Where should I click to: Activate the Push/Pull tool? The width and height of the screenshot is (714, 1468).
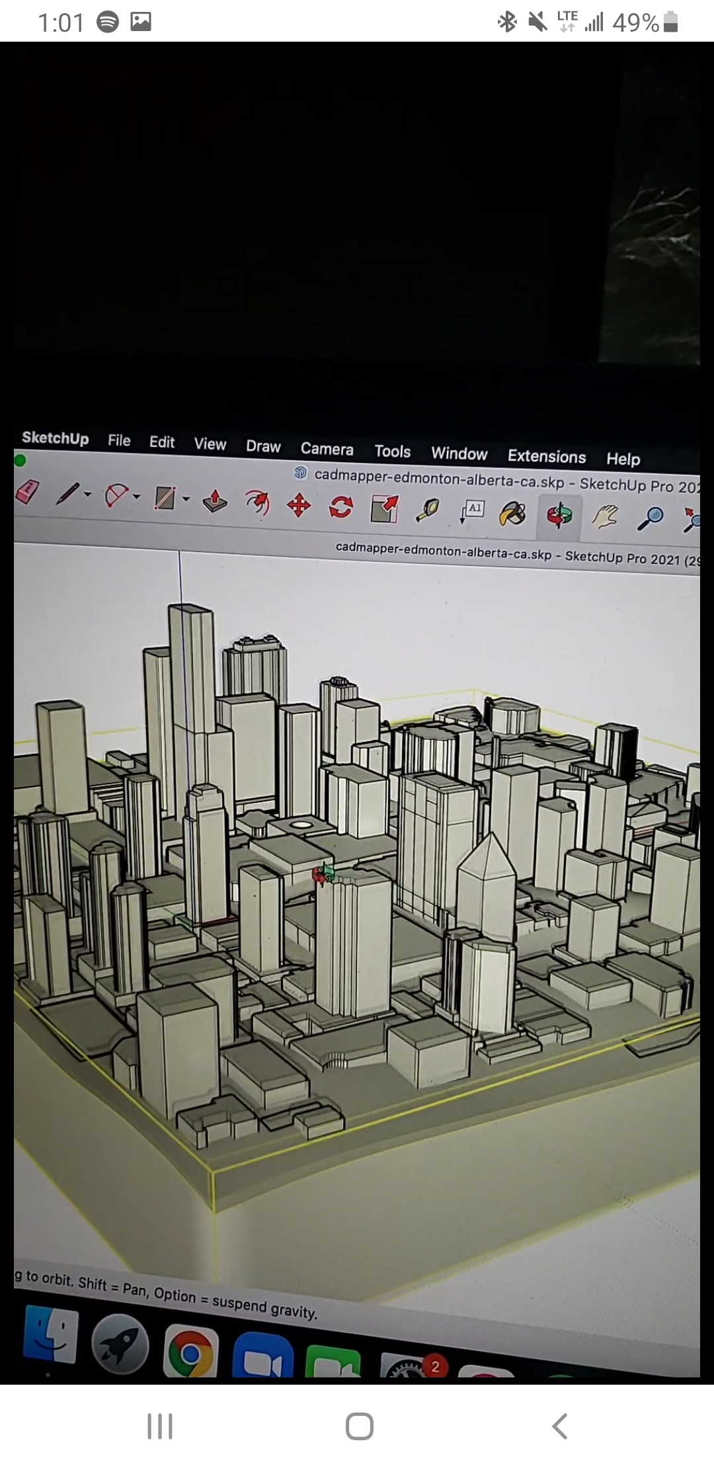(214, 501)
